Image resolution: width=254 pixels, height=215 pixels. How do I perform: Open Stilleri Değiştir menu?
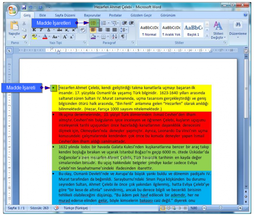(218, 30)
